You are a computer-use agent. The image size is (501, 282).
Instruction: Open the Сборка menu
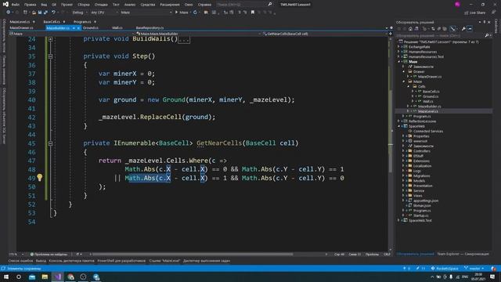[x=84, y=5]
